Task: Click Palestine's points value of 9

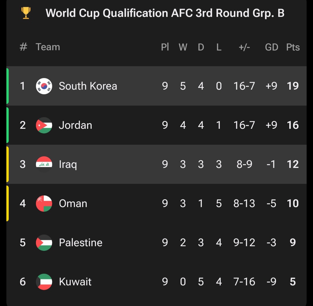Action: [293, 242]
